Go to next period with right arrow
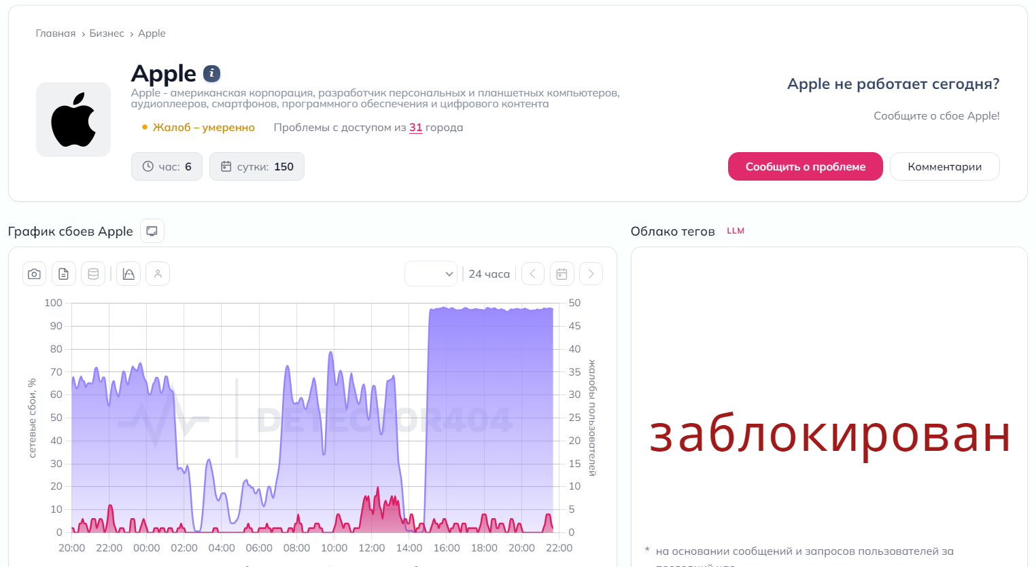Screen dimensions: 1036x567 tap(591, 274)
